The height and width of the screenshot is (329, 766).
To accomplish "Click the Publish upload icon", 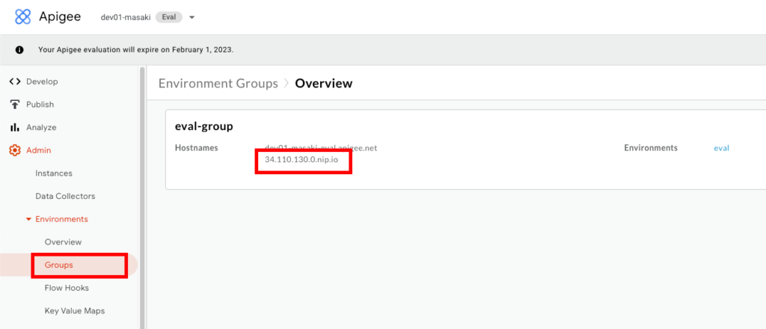I will tap(14, 105).
